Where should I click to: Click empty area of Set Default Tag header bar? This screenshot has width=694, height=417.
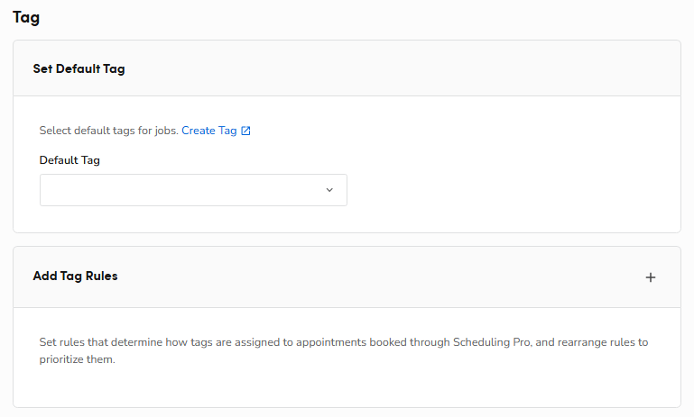(x=406, y=68)
